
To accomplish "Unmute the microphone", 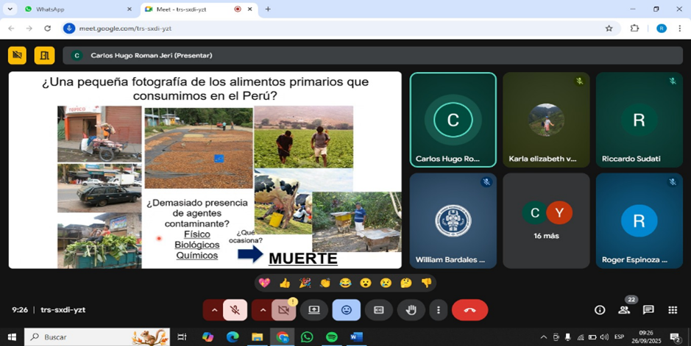I will coord(235,310).
